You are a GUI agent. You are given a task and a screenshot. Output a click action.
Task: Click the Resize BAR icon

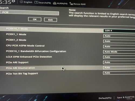[x=71, y=4]
